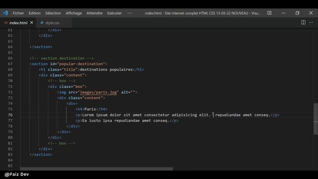This screenshot has width=318, height=179.
Task: Close the VS Code window
Action: 311,13
